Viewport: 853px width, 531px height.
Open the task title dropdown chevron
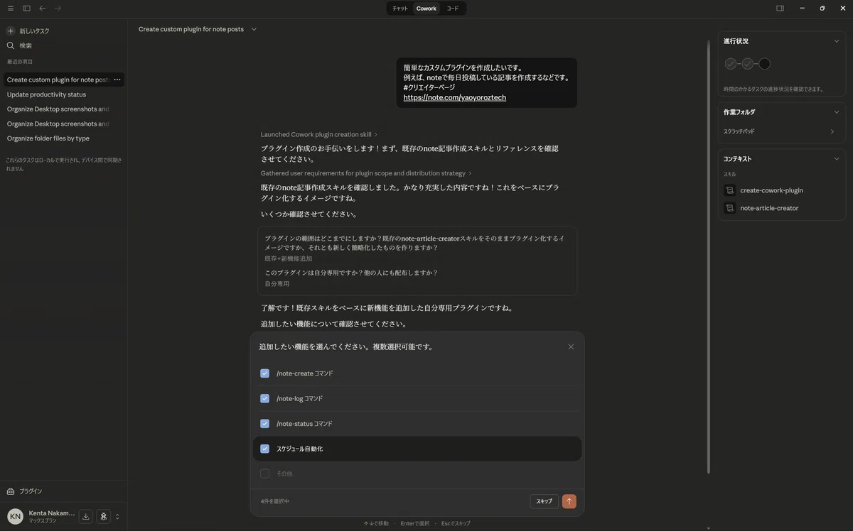[x=254, y=29]
